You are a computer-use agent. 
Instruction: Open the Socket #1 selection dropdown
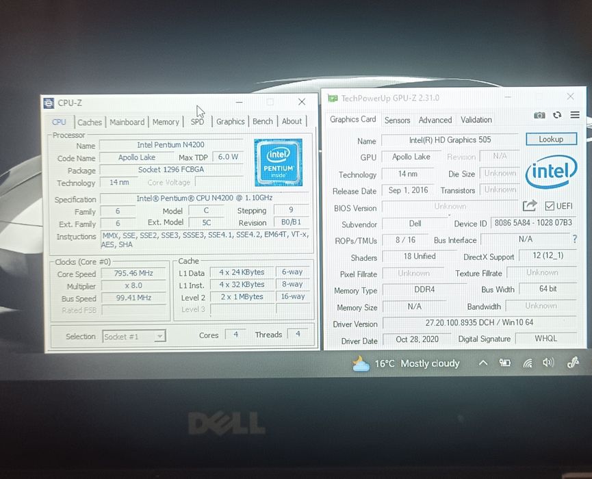tap(134, 336)
